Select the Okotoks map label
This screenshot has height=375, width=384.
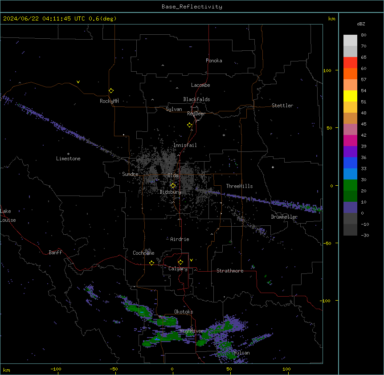pyautogui.click(x=184, y=312)
